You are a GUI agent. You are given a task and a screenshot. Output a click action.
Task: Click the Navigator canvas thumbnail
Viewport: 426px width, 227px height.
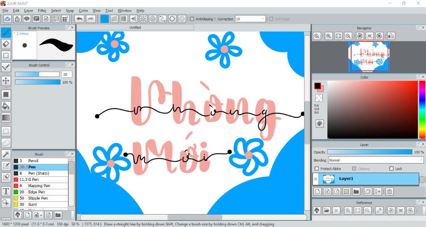(x=369, y=57)
